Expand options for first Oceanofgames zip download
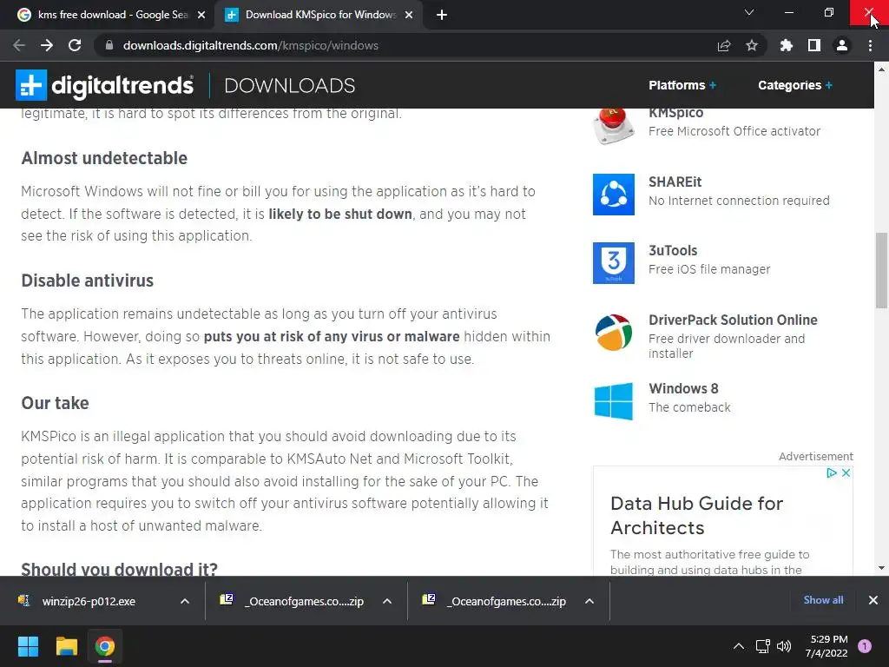The image size is (889, 667). 387,601
